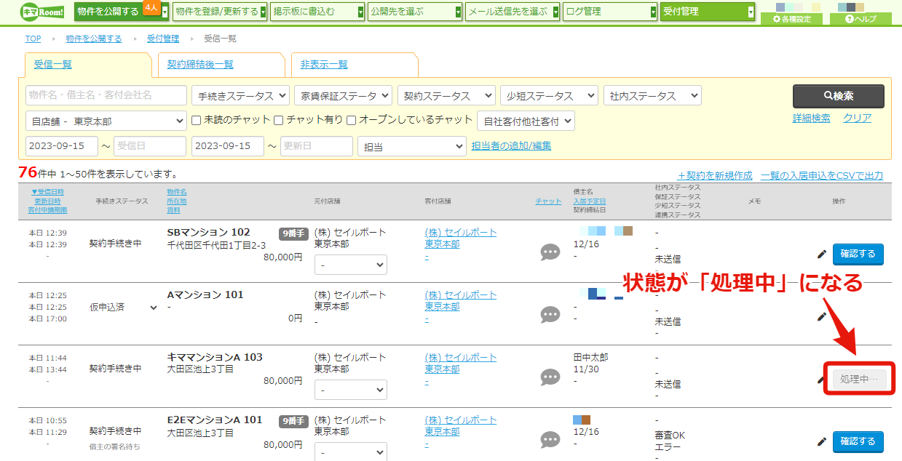Image resolution: width=902 pixels, height=461 pixels.
Task: Click 一覧の入居申込をCSVで出力 link
Action: click(822, 176)
